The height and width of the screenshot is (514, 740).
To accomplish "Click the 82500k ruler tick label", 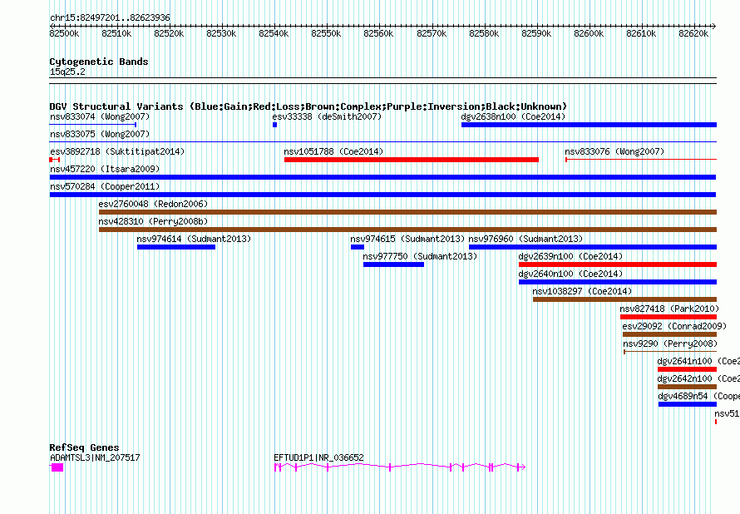I will coord(64,33).
